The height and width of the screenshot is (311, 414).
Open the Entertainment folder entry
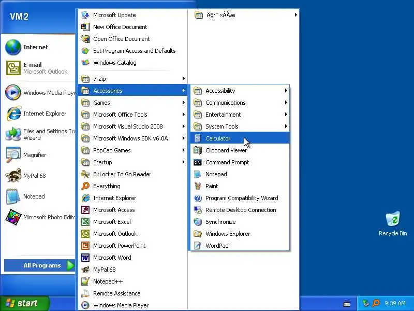point(240,115)
